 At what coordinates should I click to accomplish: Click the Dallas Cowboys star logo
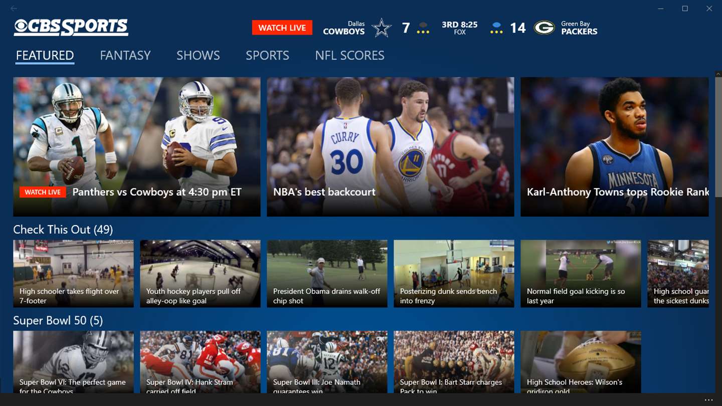382,28
